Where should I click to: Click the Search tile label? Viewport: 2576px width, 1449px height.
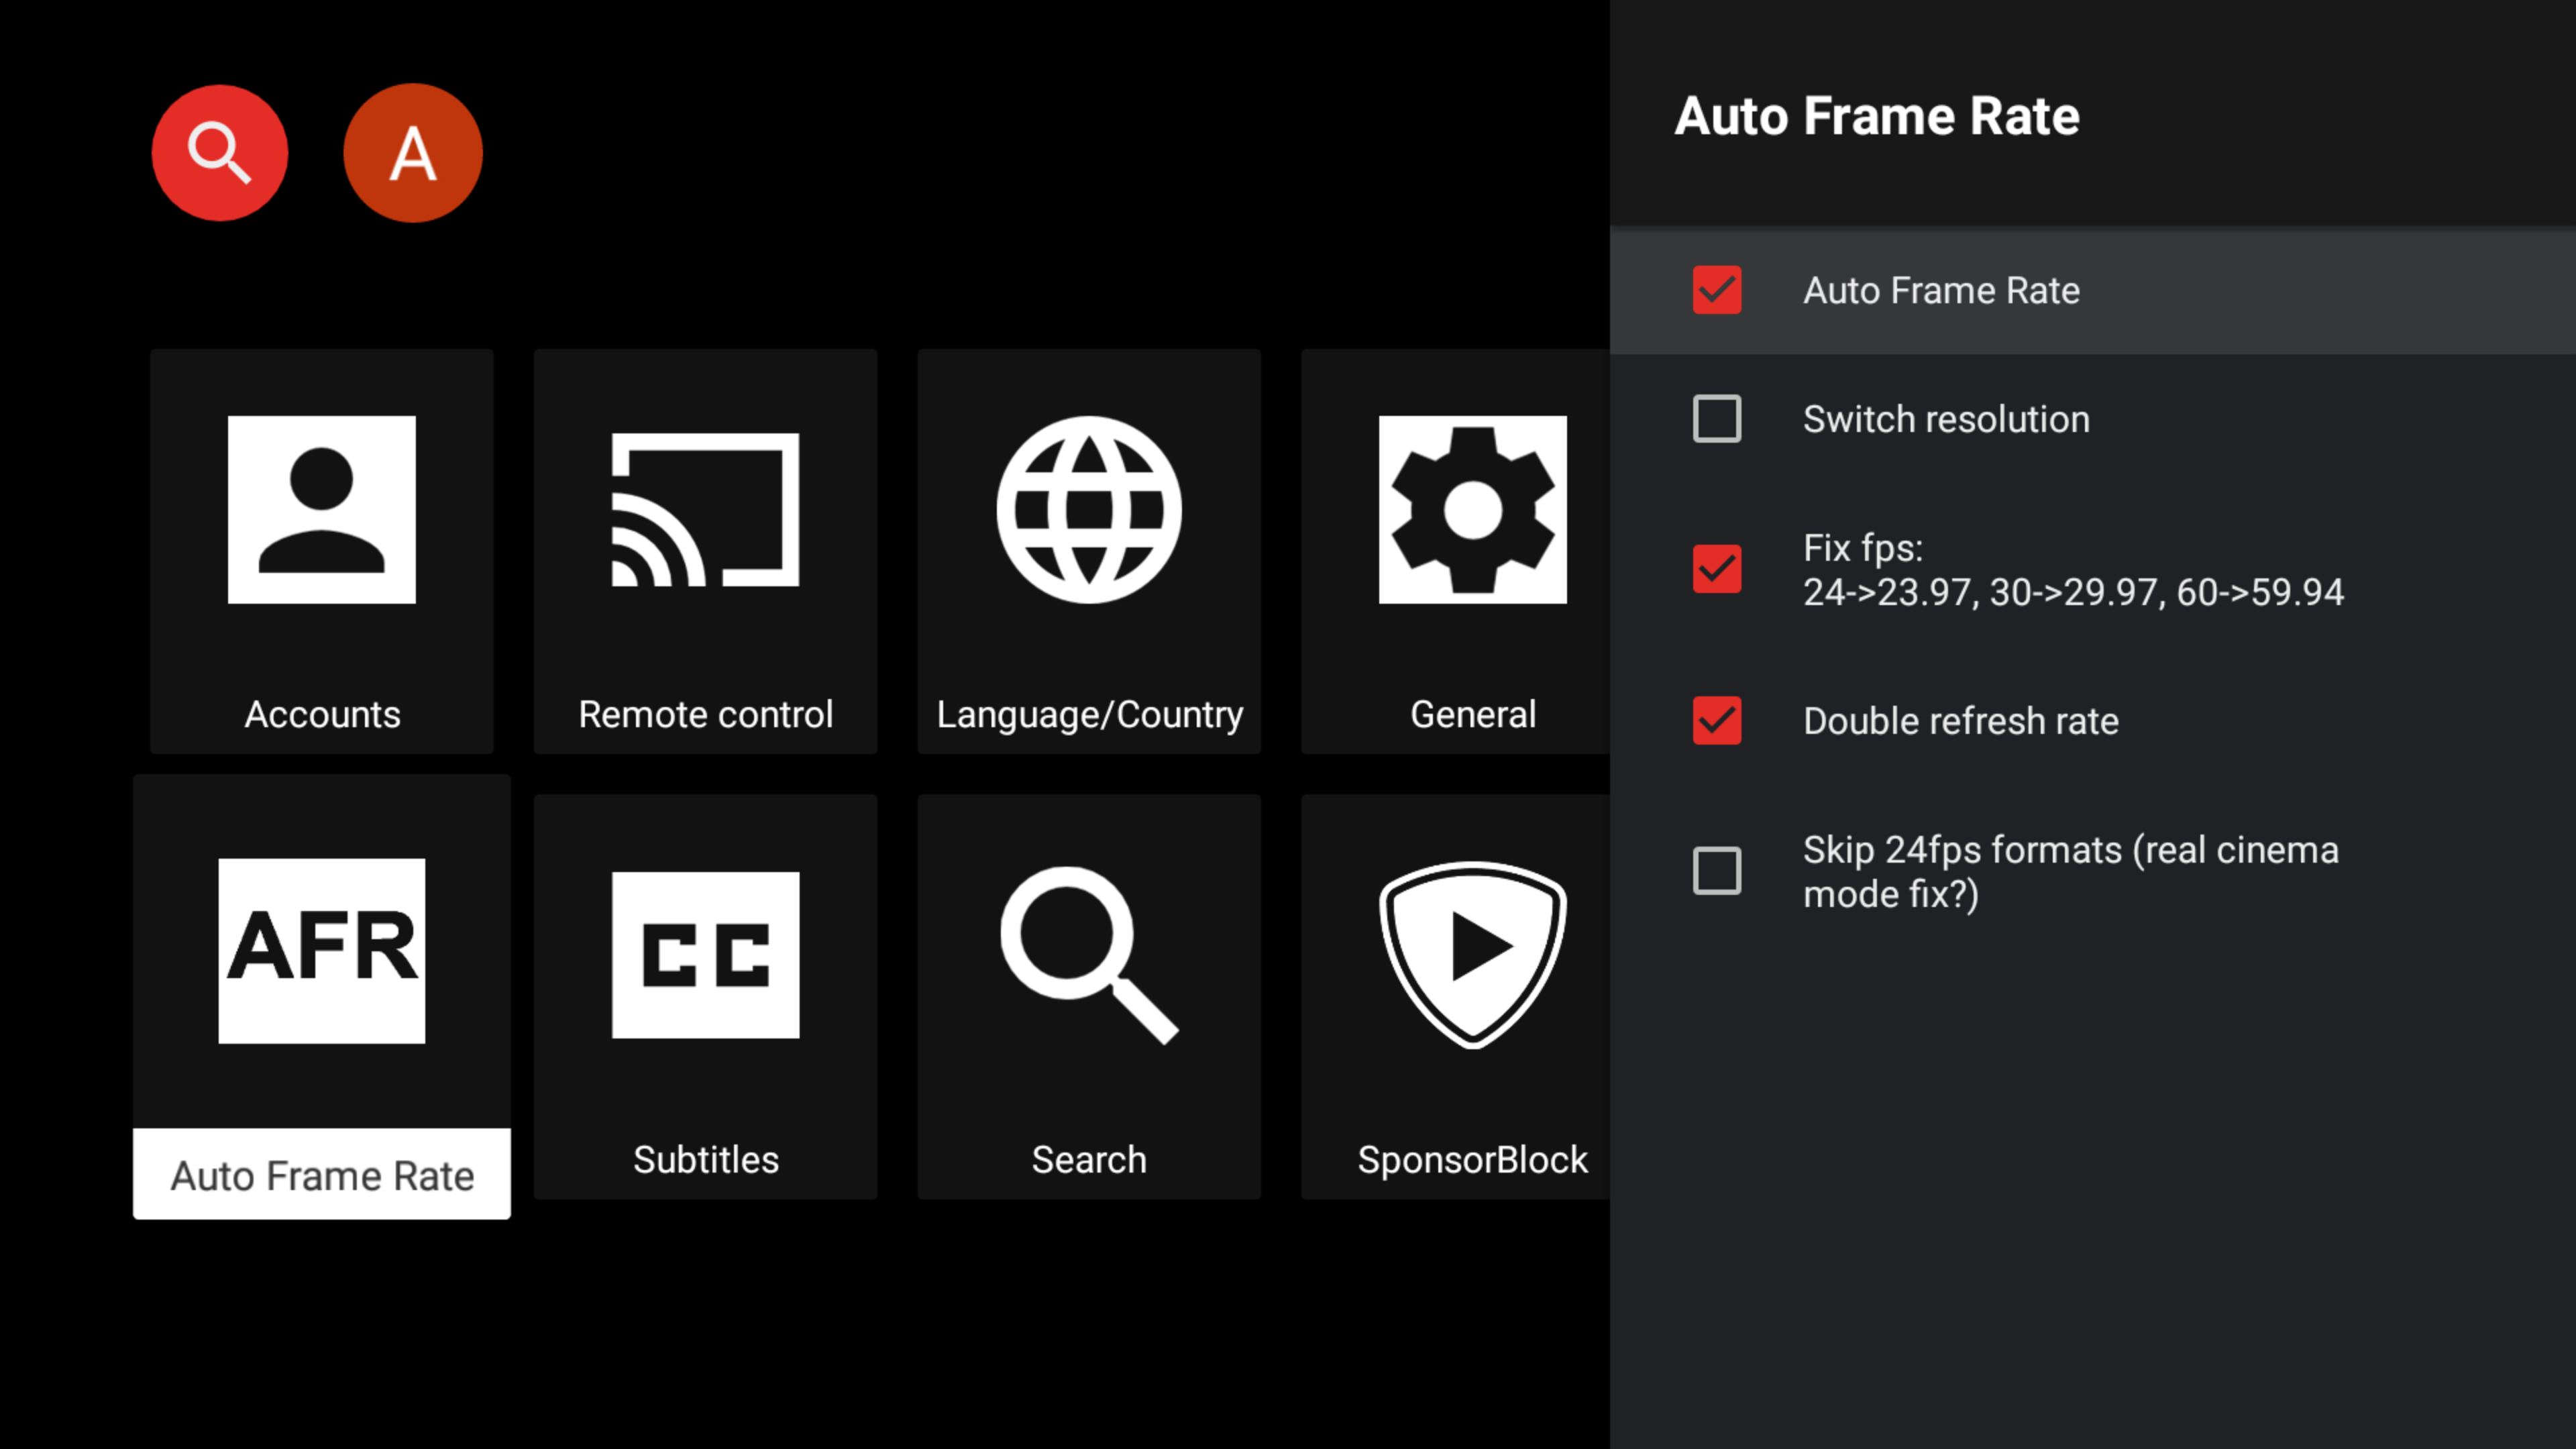pos(1089,1160)
